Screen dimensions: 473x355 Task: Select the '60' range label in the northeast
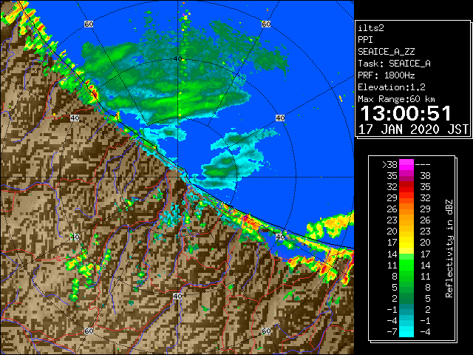coord(266,24)
